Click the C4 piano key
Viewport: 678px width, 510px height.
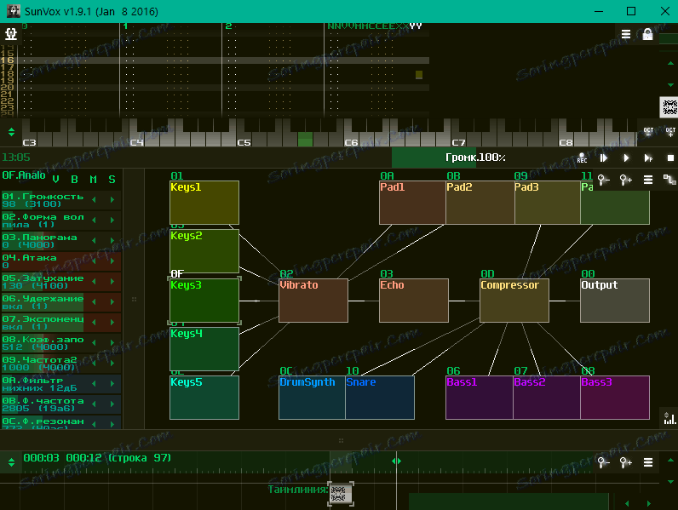[136, 139]
